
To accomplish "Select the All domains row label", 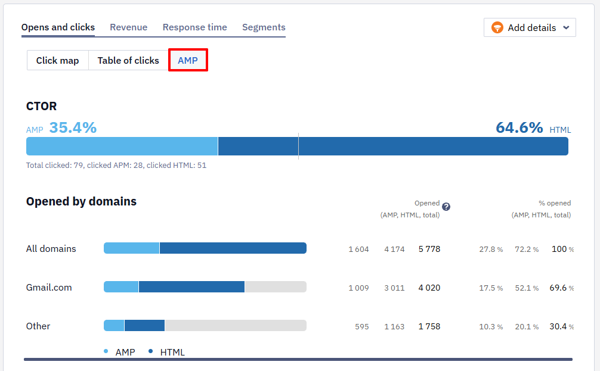I will coord(51,249).
